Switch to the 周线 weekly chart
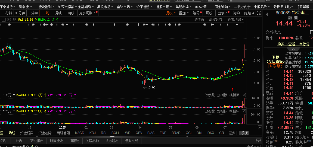Viewport: 313px width, 147px height. point(58,13)
